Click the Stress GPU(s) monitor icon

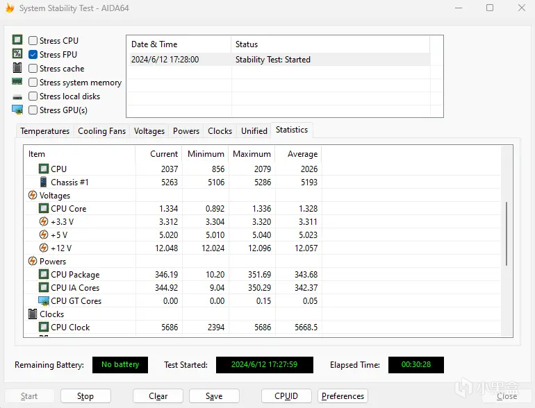17,110
